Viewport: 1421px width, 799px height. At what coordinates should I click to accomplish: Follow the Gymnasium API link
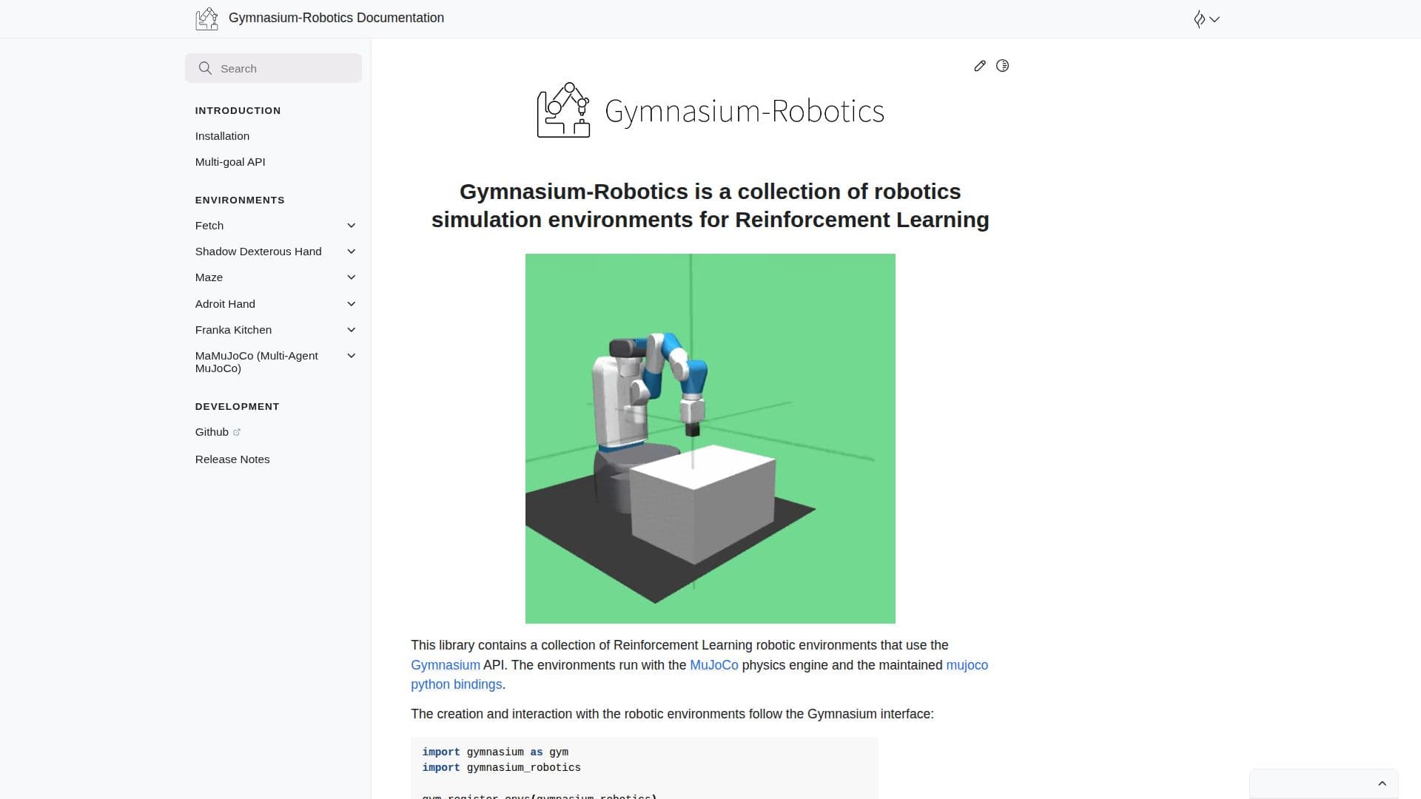[446, 665]
